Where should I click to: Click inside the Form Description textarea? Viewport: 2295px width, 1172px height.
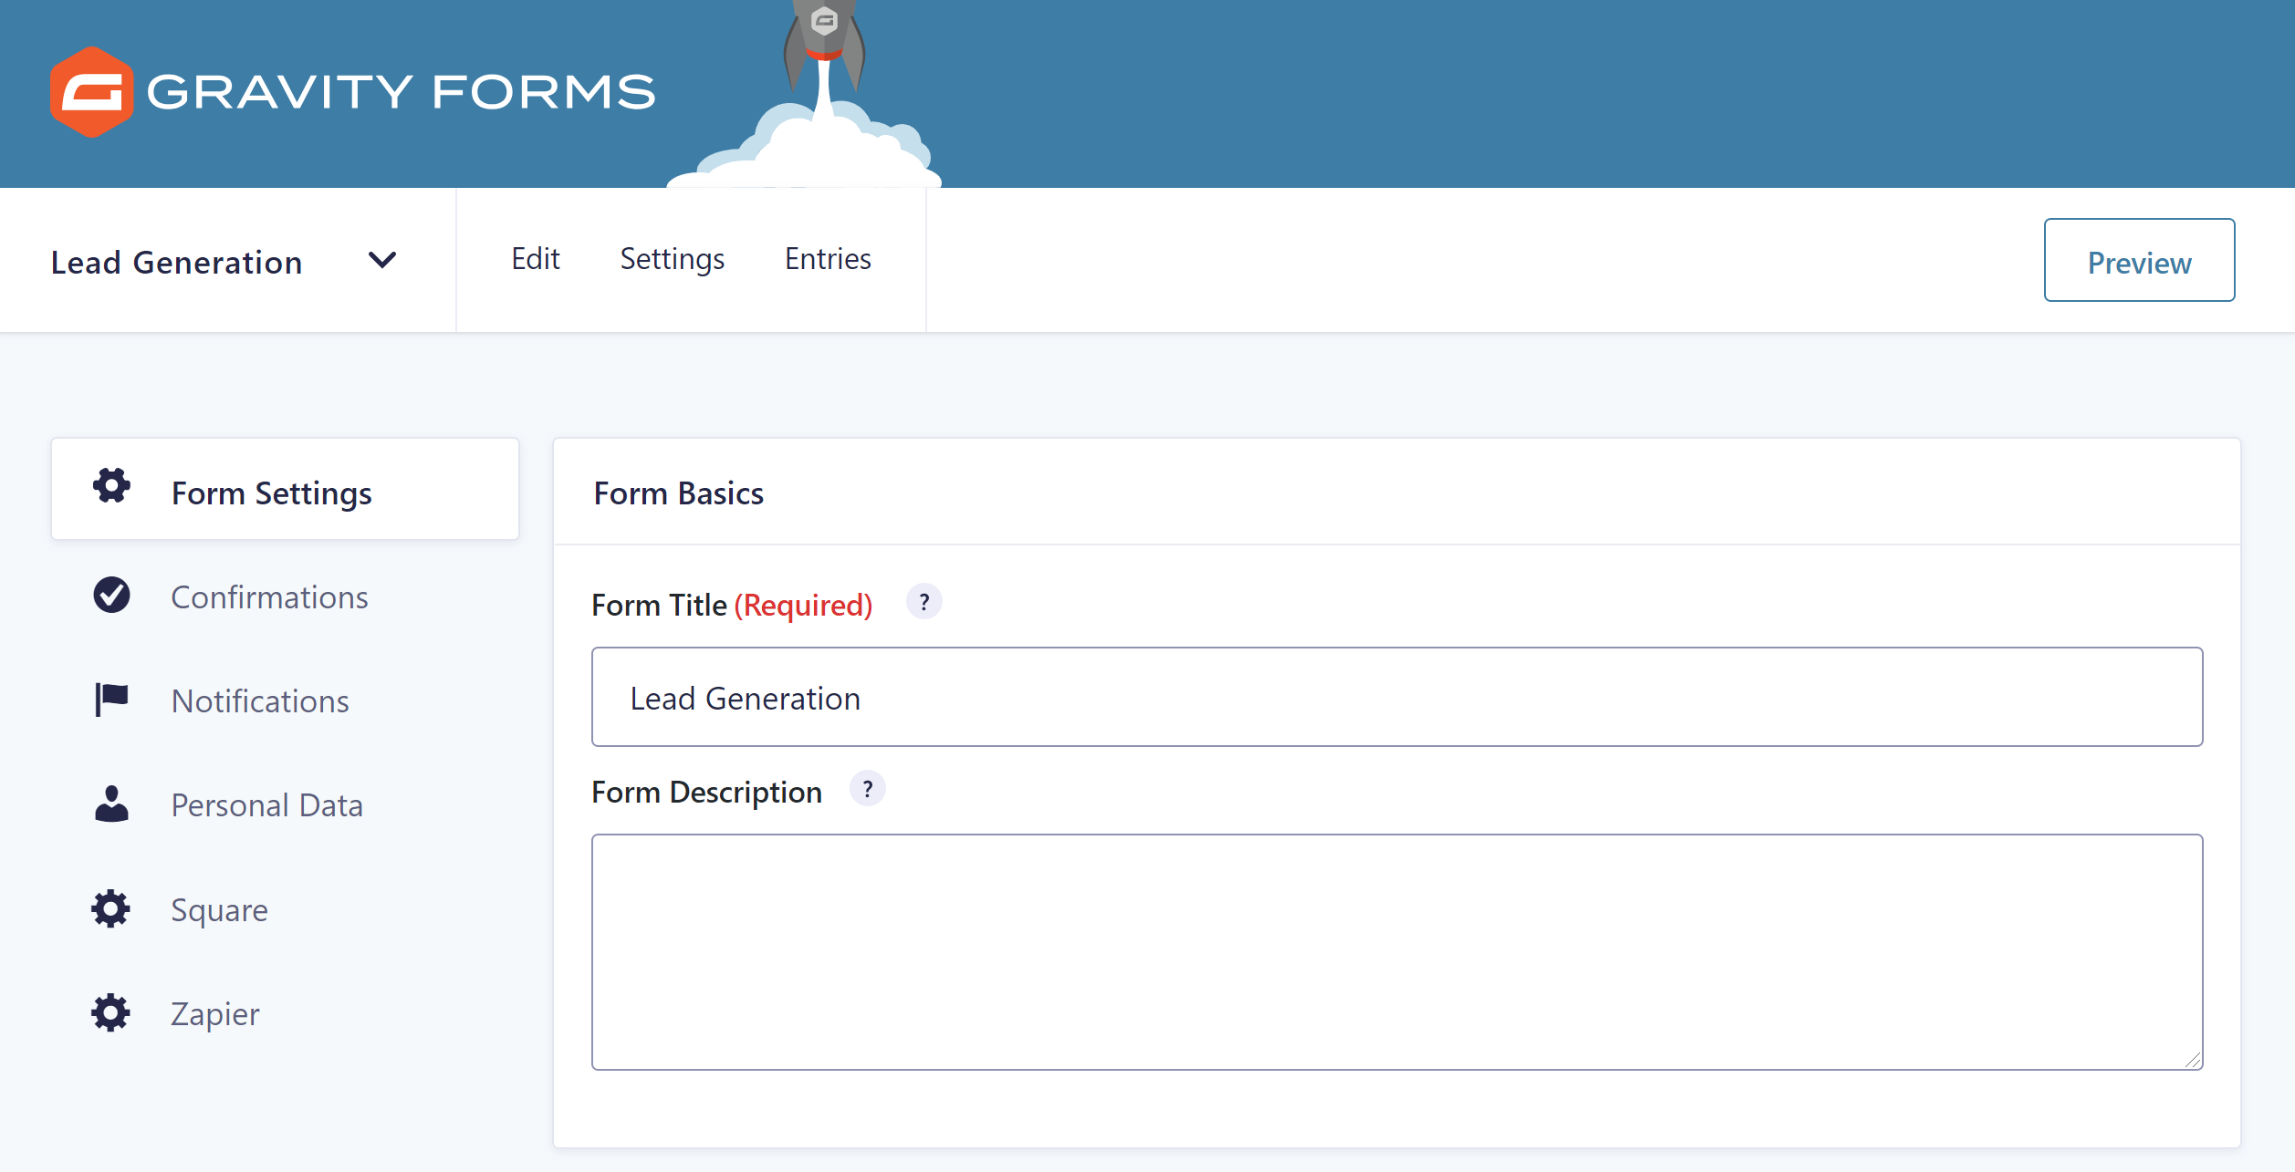click(1397, 951)
